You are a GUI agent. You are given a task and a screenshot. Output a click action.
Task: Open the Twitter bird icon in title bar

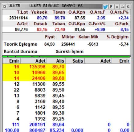coord(105,7)
